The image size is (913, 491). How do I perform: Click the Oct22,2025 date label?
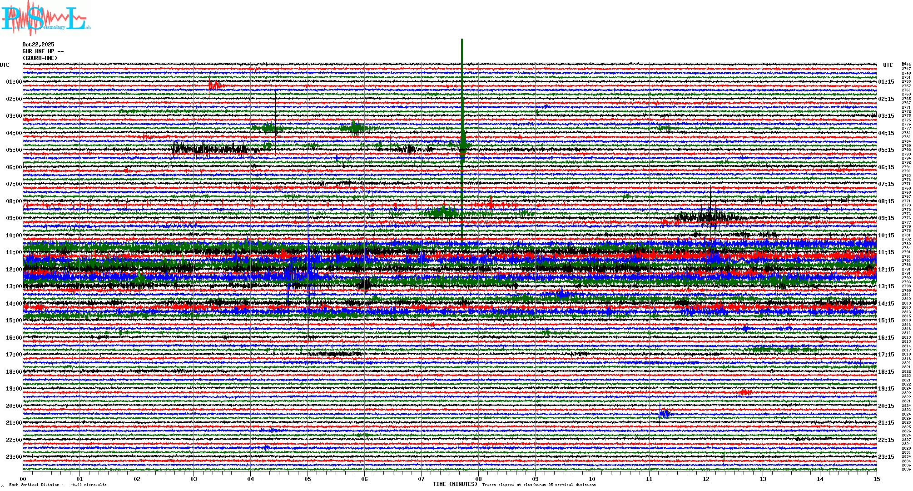pos(38,45)
